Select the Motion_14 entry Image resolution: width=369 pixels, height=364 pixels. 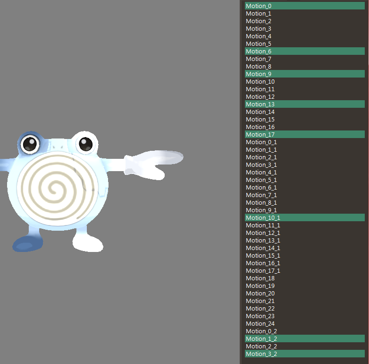tap(304, 112)
